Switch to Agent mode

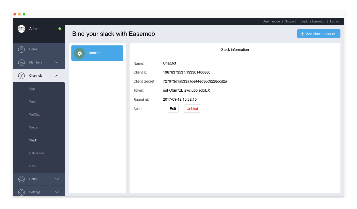click(271, 21)
